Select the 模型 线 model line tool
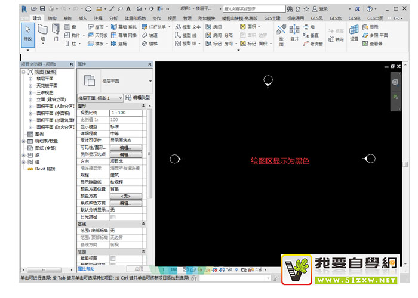Screen dimensions: 418x298 [x=186, y=35]
